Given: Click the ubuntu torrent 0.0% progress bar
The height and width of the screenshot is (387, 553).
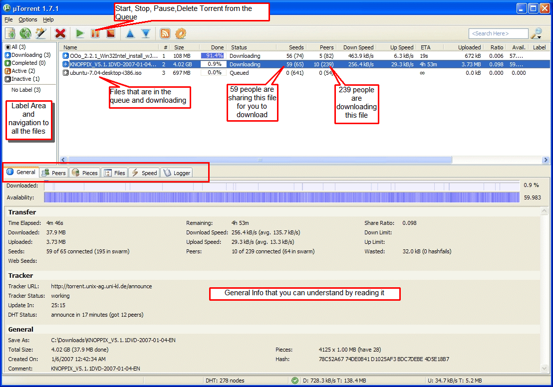Looking at the screenshot, I should point(213,73).
